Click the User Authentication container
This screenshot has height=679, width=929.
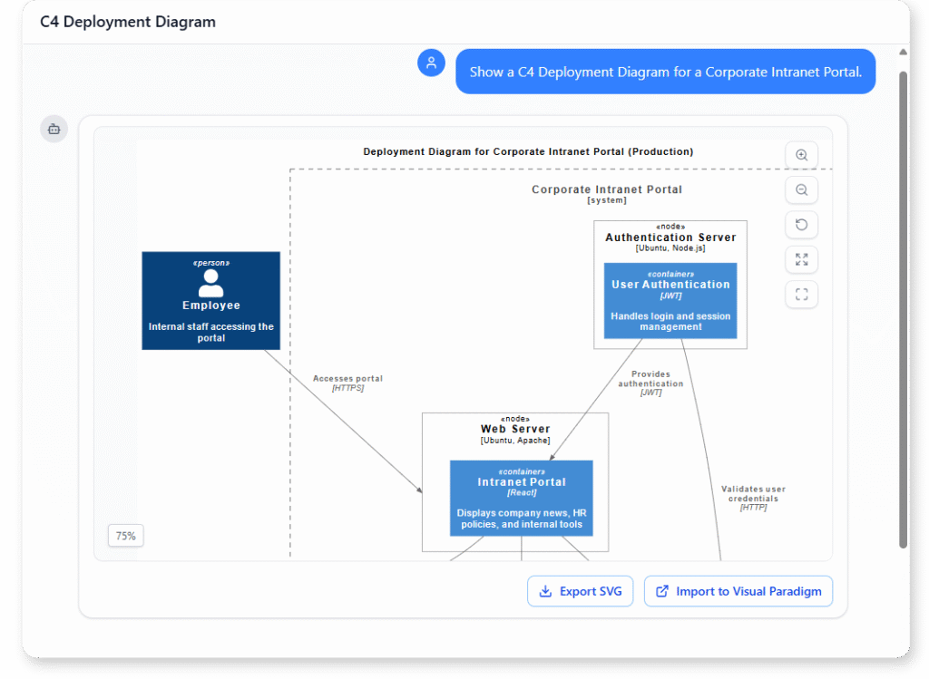(x=670, y=300)
